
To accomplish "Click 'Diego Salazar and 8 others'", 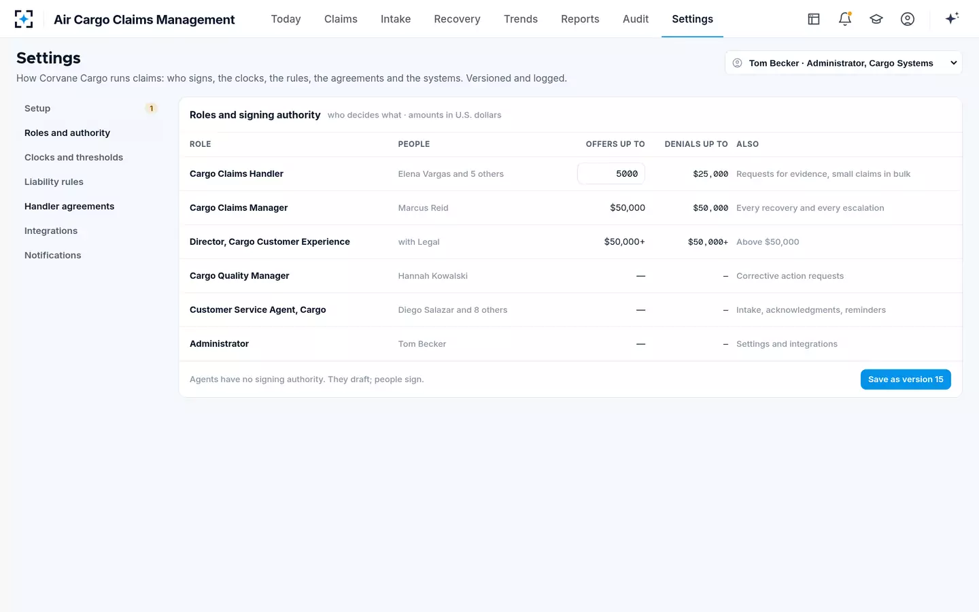I will 453,310.
